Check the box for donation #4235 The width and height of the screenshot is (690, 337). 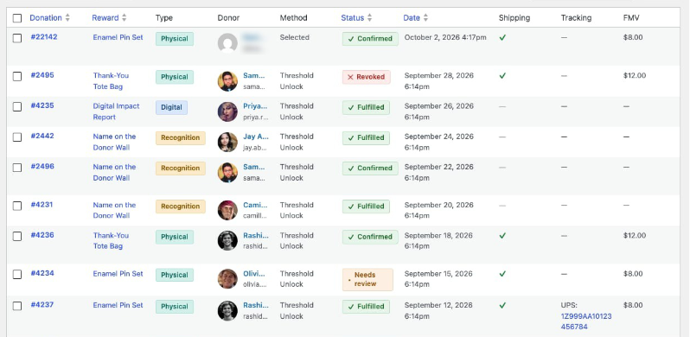click(x=17, y=107)
